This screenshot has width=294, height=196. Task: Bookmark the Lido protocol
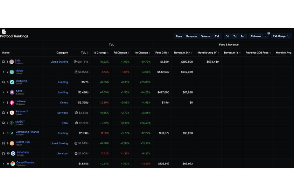3,62
